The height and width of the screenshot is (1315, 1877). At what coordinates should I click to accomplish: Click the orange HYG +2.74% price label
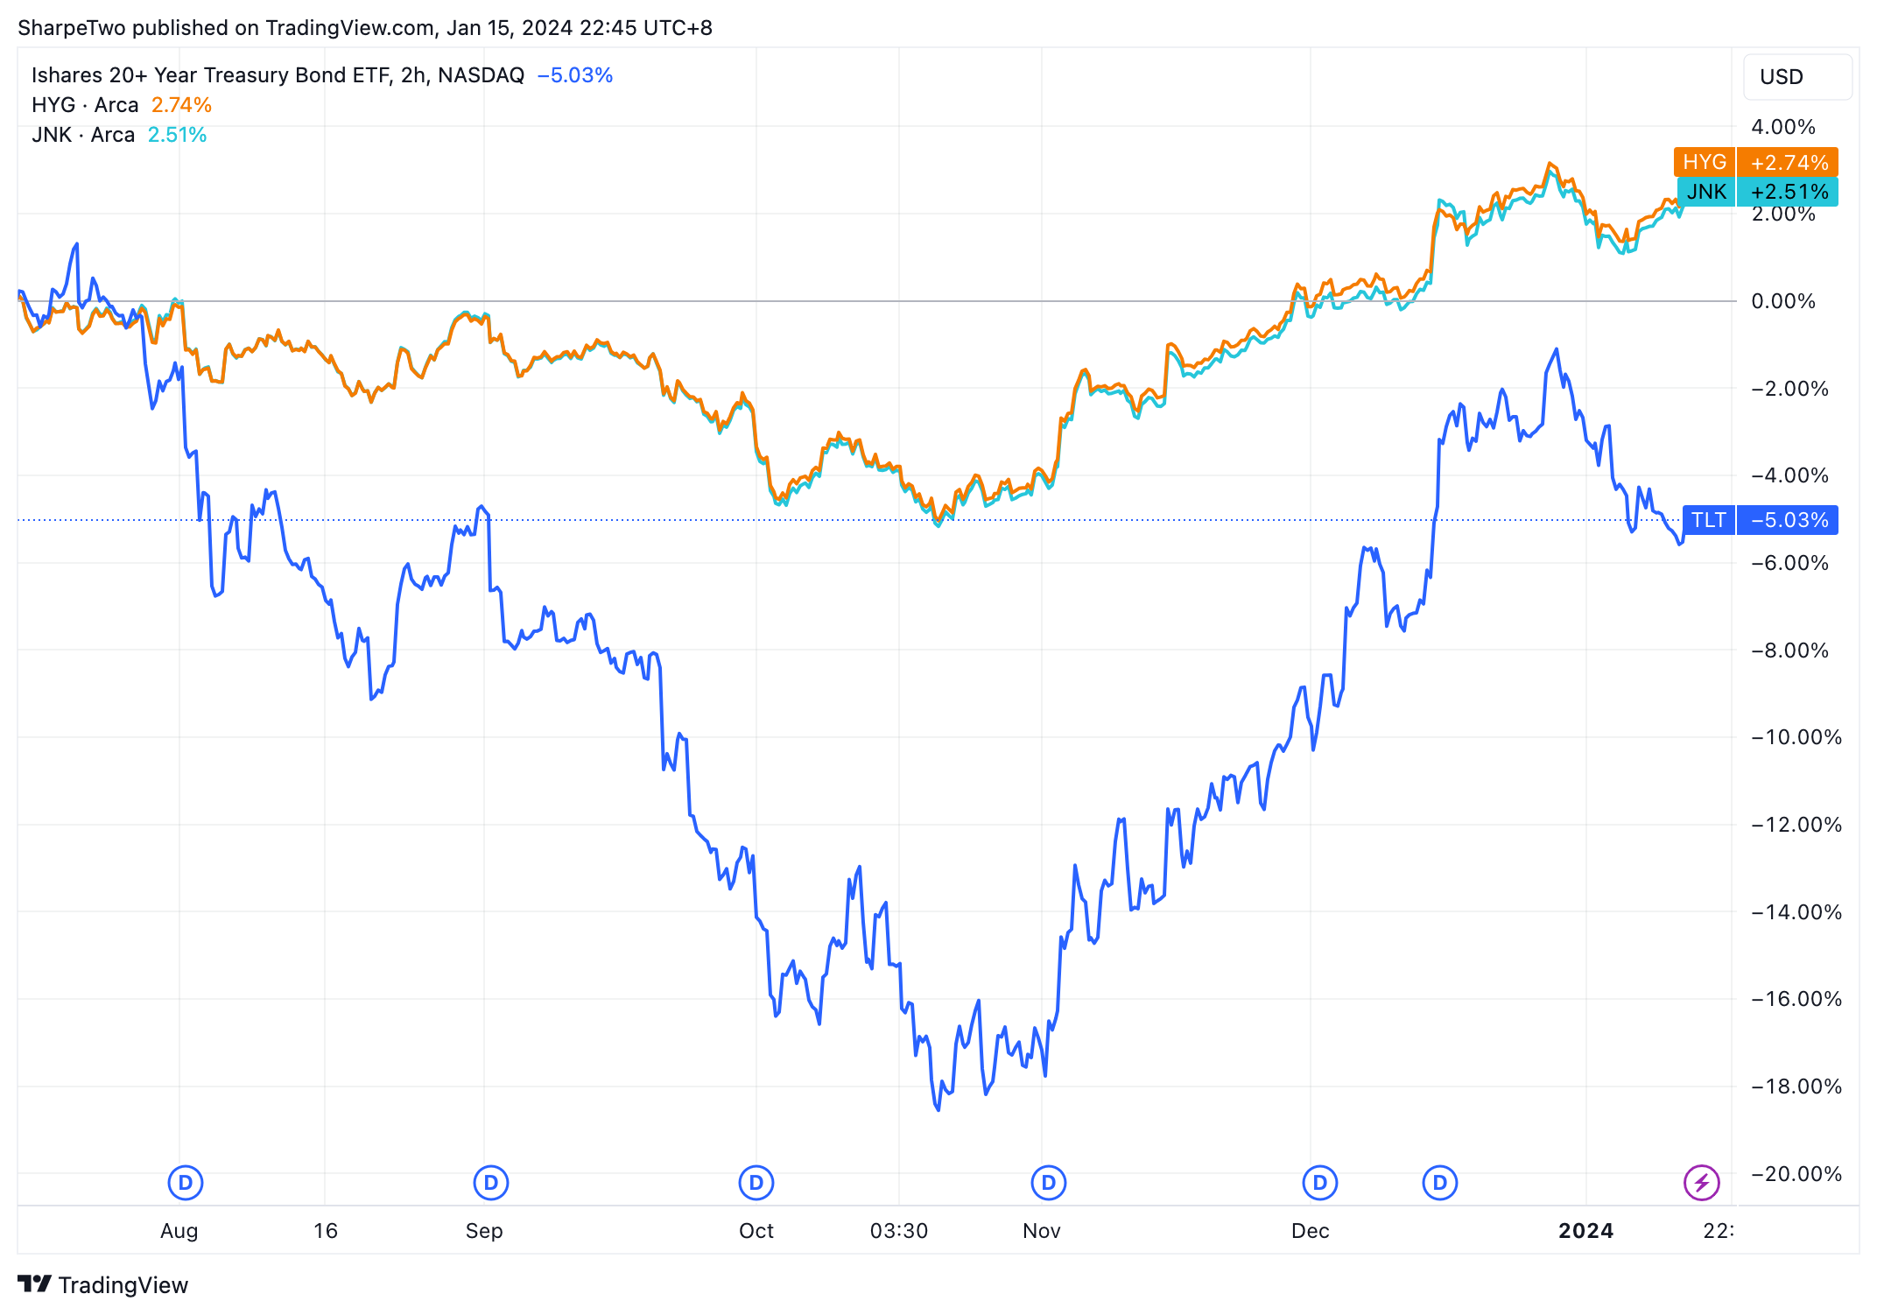(1755, 162)
